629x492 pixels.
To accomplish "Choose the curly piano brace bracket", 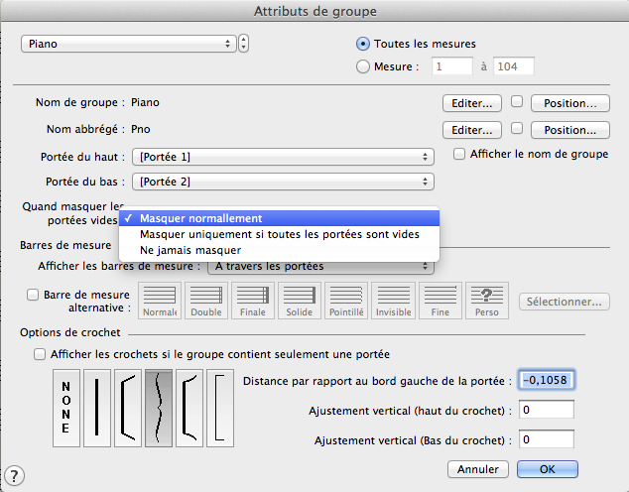I will pyautogui.click(x=159, y=408).
